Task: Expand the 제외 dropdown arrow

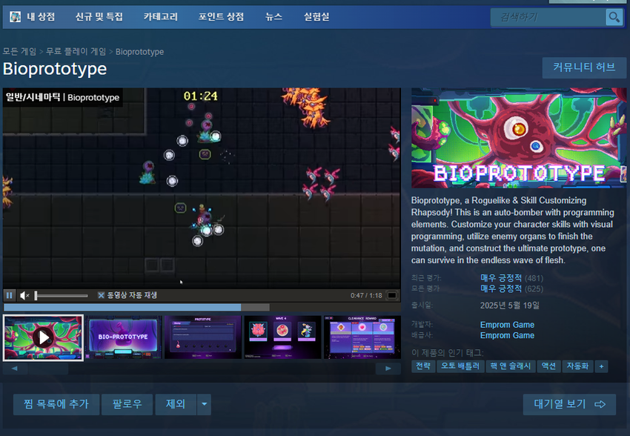Action: tap(204, 404)
